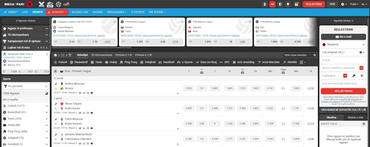Switch to Perioda e 1-rë tab
The width and height of the screenshot is (370, 147).
click(x=124, y=55)
